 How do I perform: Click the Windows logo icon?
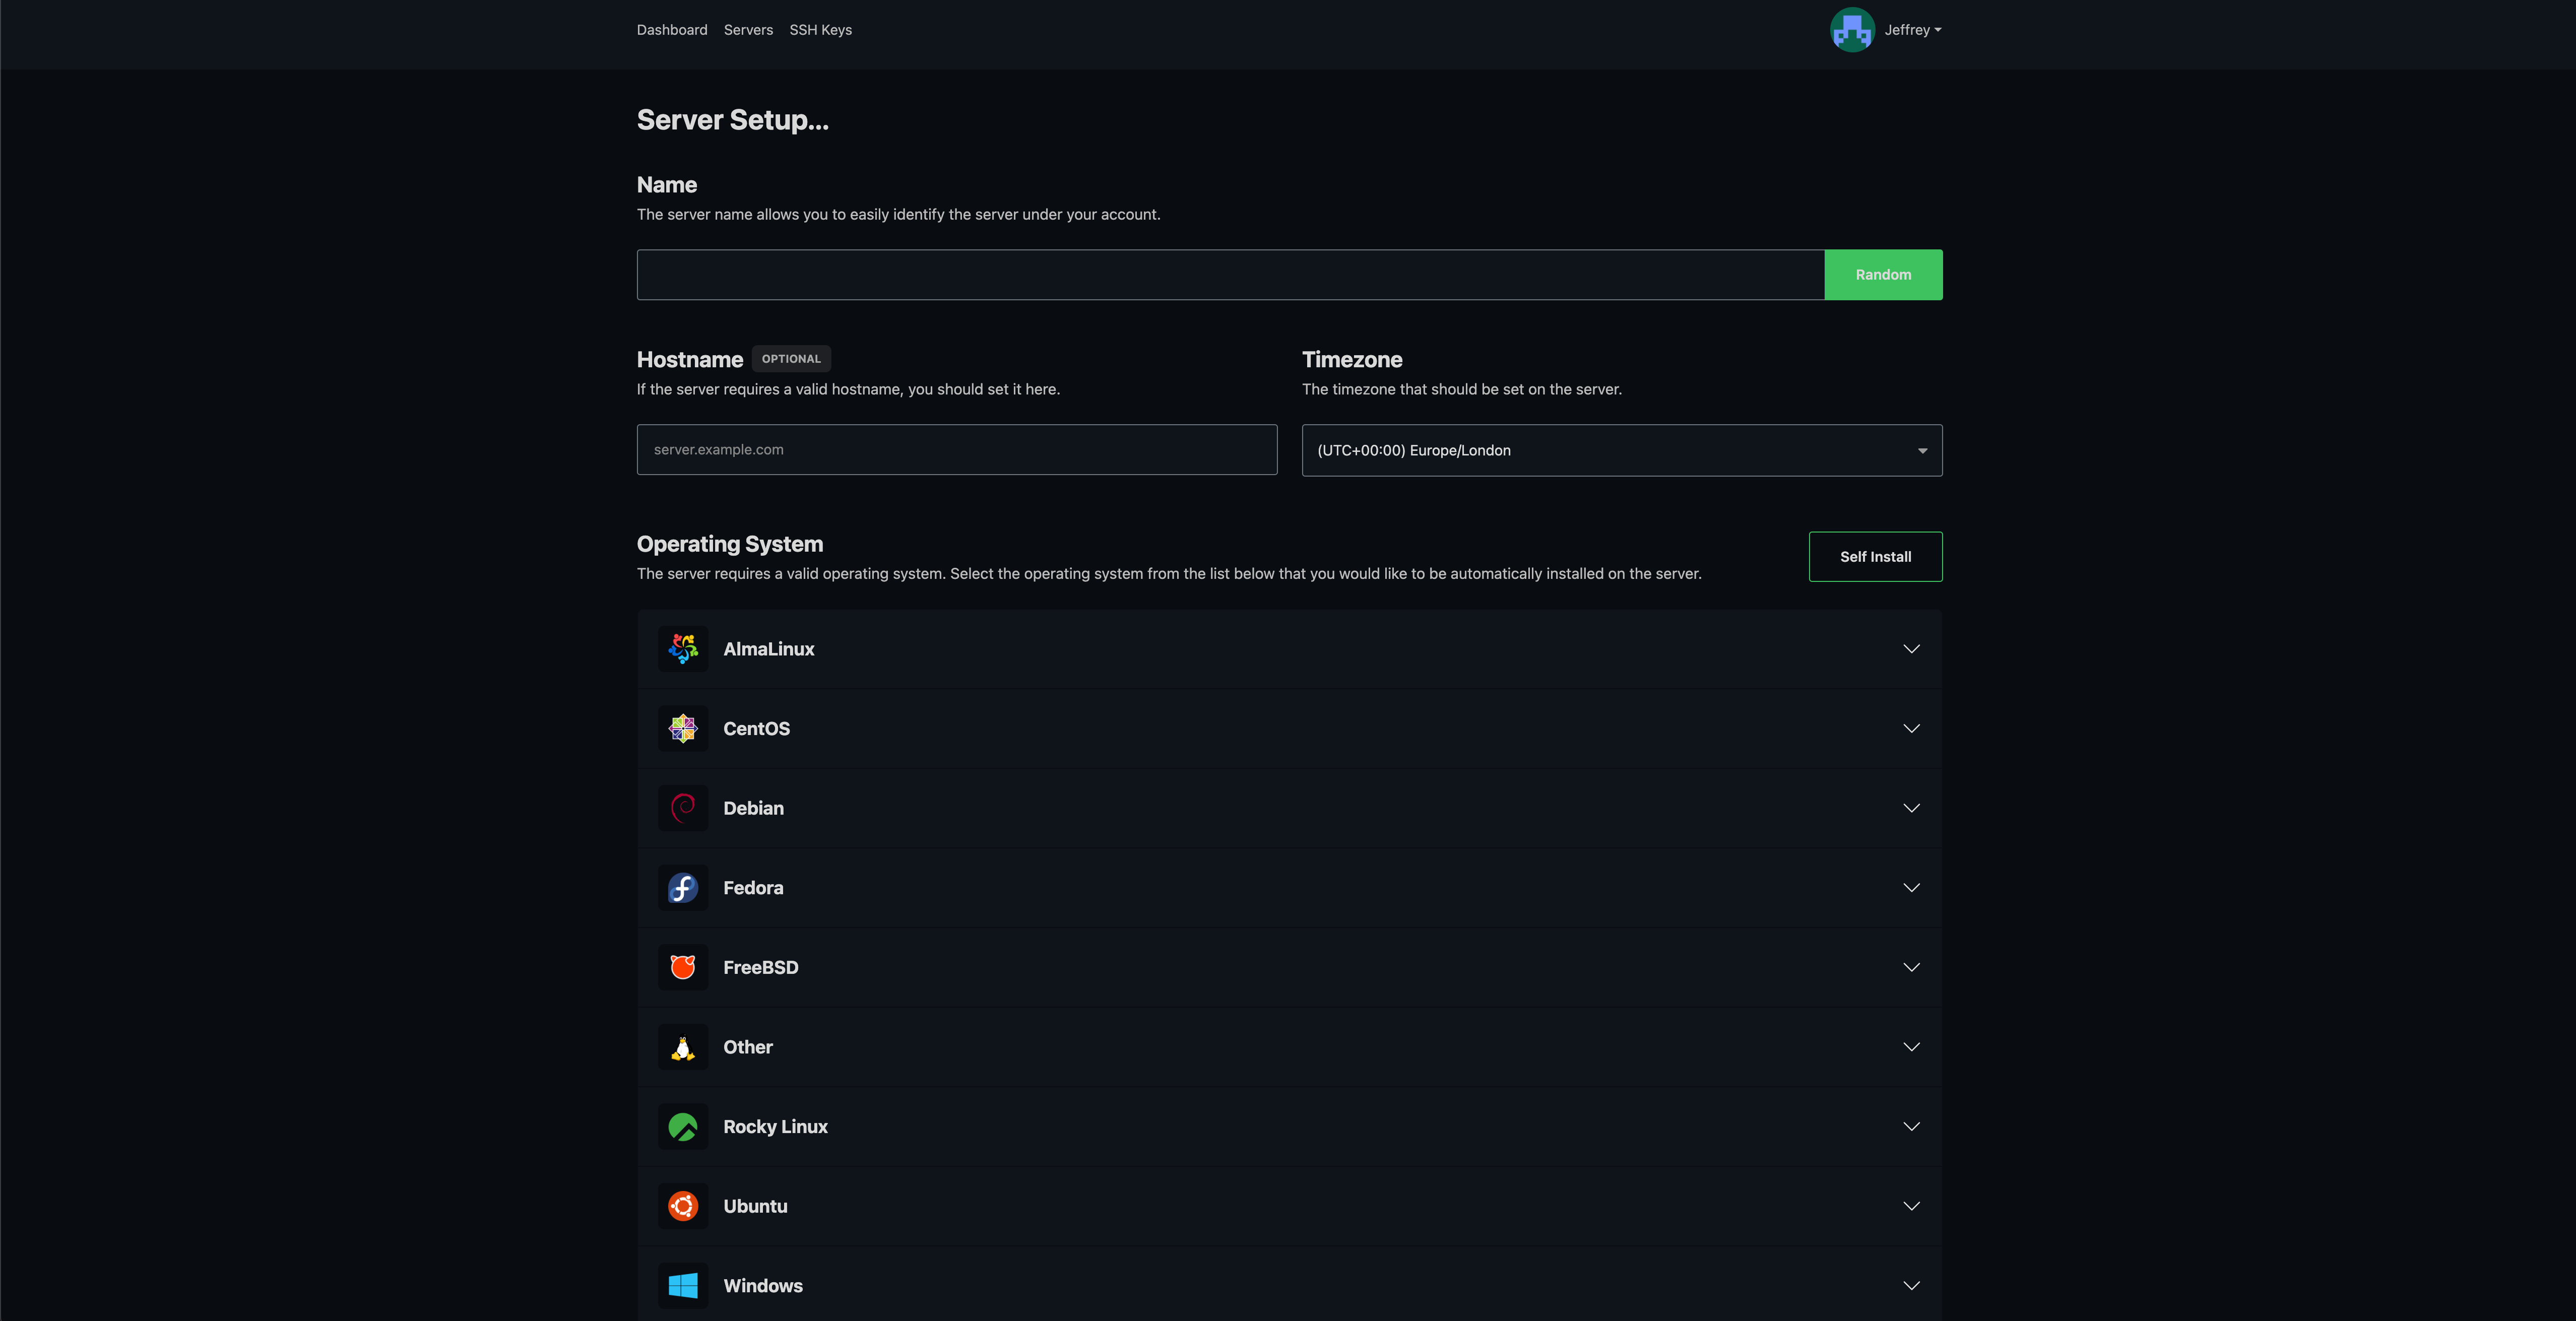point(683,1286)
